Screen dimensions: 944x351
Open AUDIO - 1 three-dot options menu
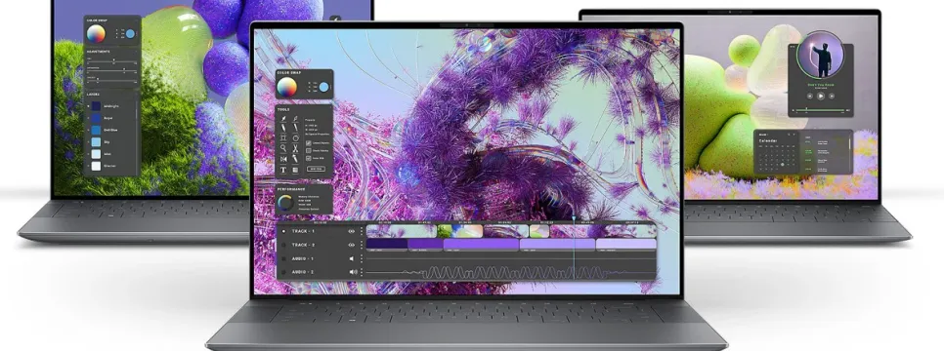(362, 258)
